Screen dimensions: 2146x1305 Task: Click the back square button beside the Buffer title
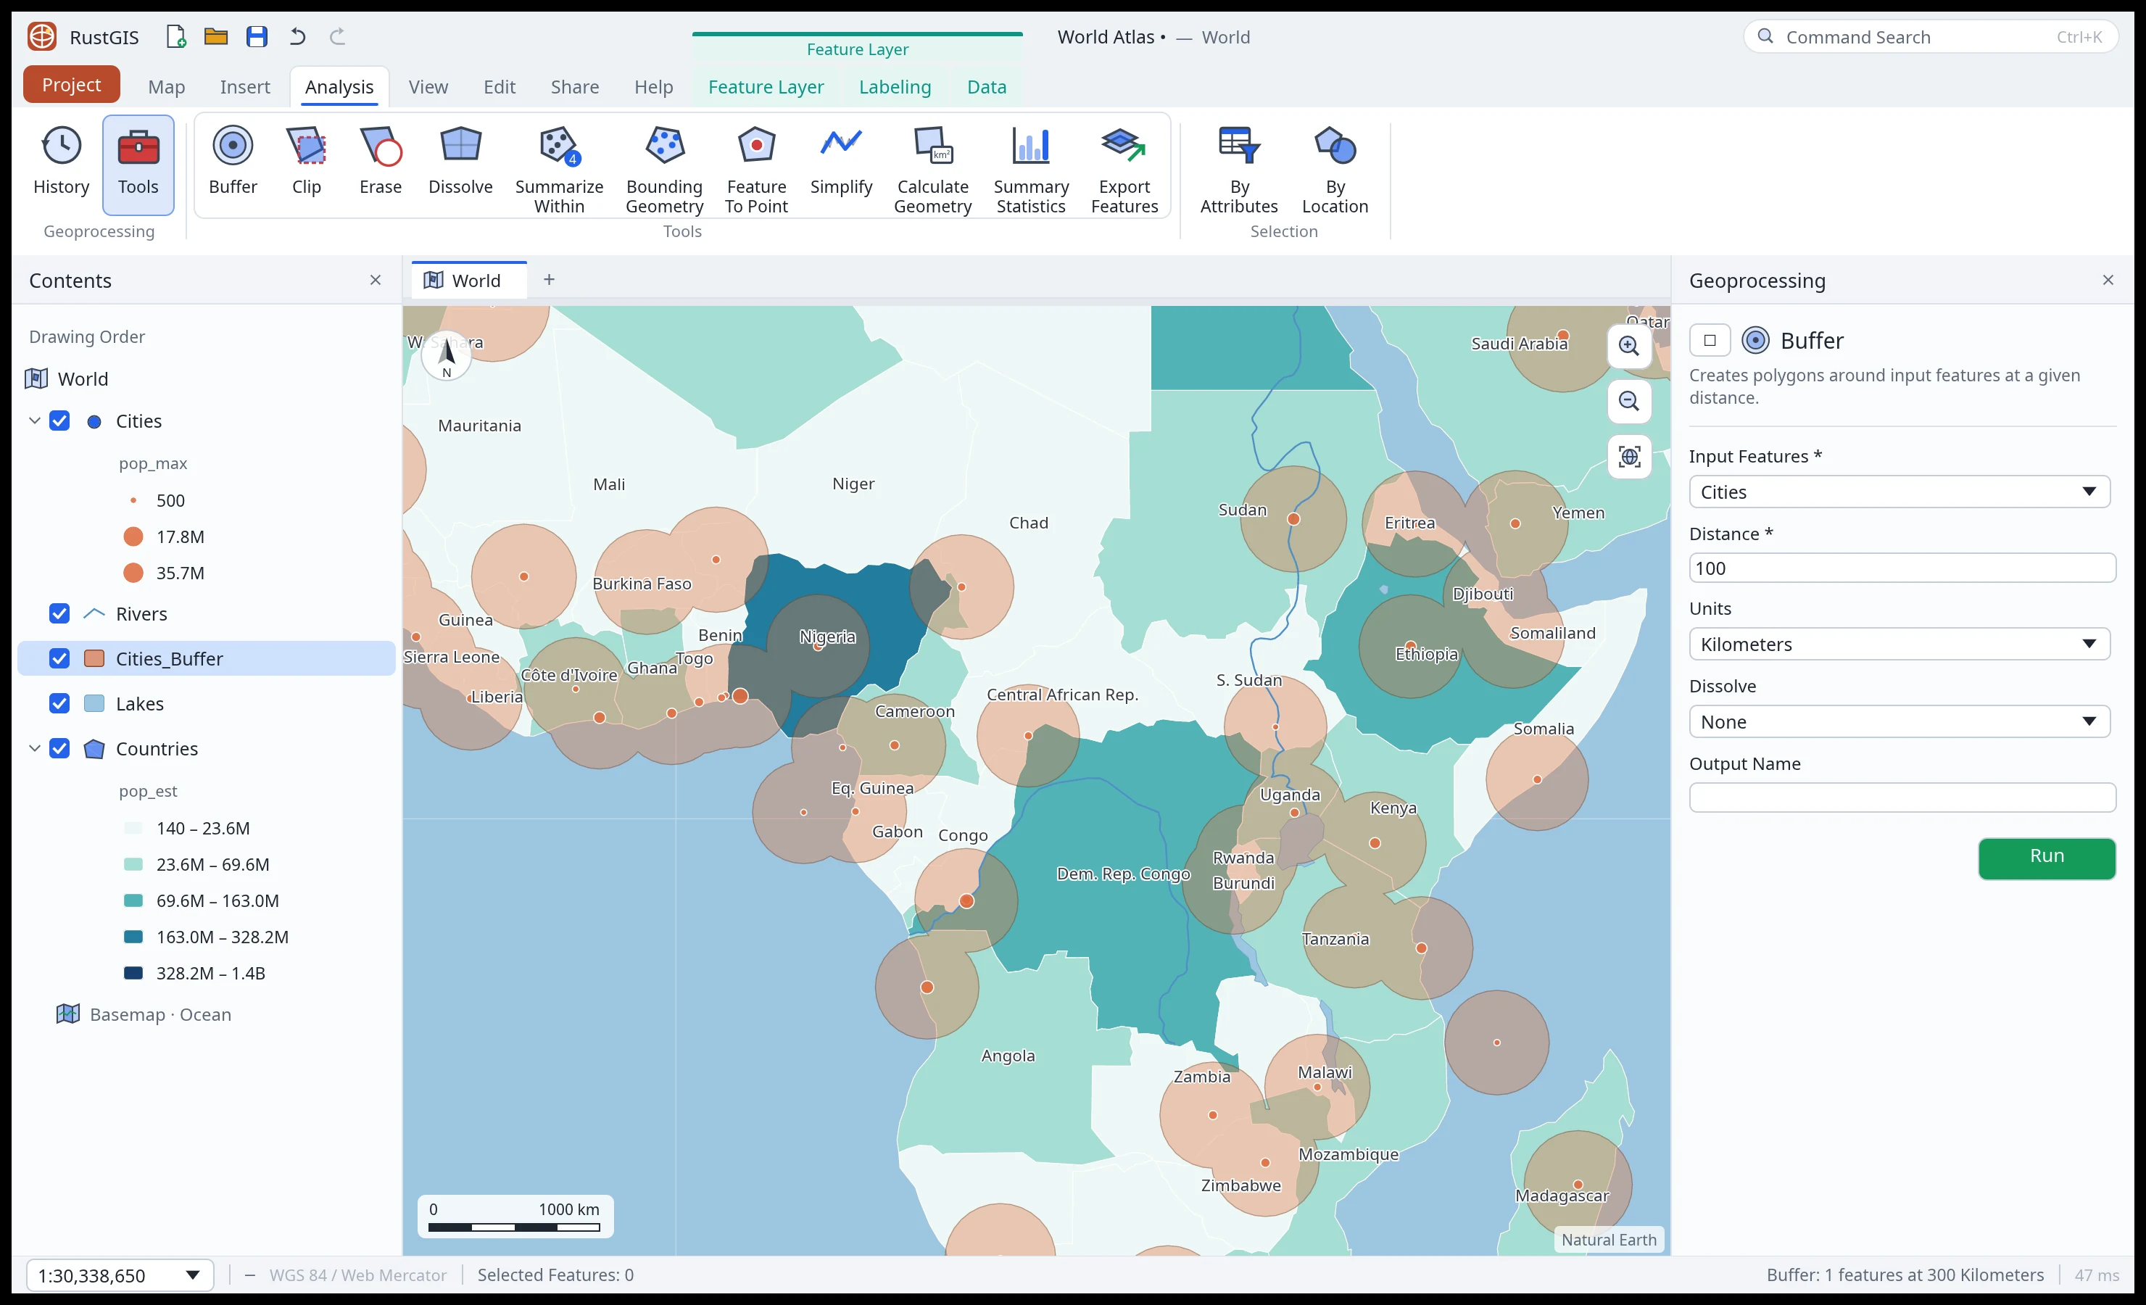click(x=1709, y=341)
